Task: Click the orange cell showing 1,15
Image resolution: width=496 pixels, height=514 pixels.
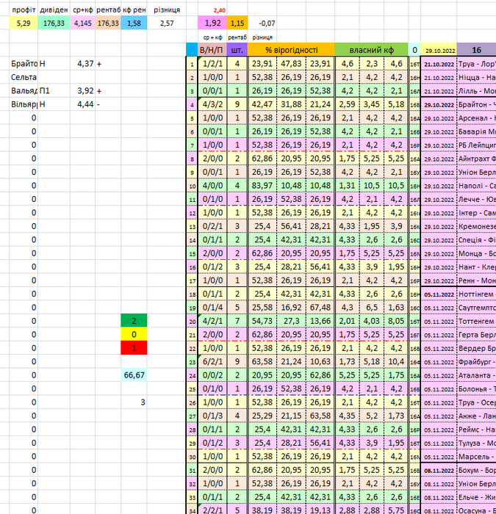Action: [237, 23]
